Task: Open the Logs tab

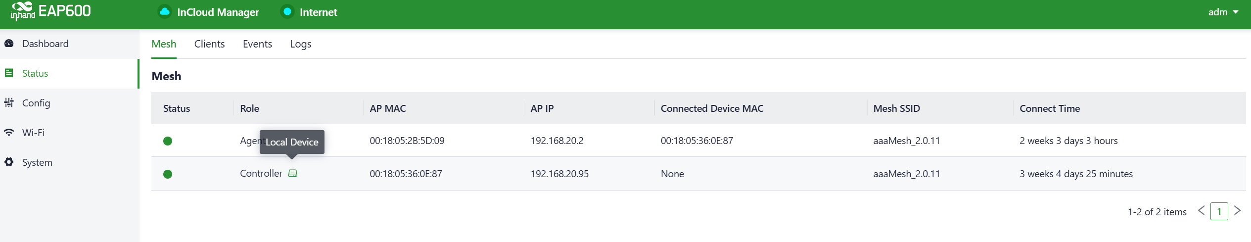Action: (300, 44)
